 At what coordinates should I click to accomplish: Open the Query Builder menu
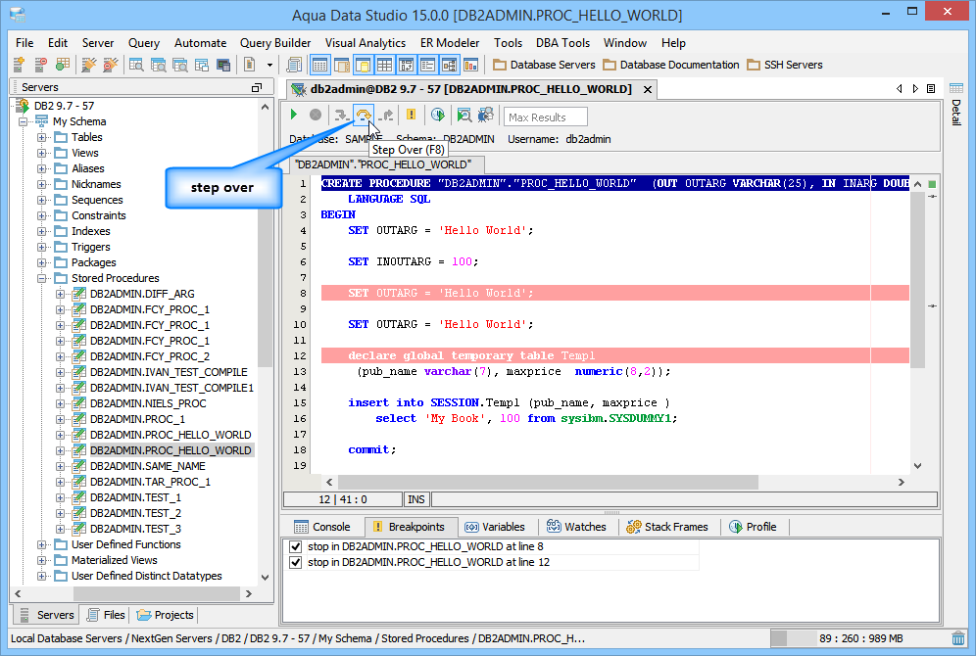click(x=275, y=43)
